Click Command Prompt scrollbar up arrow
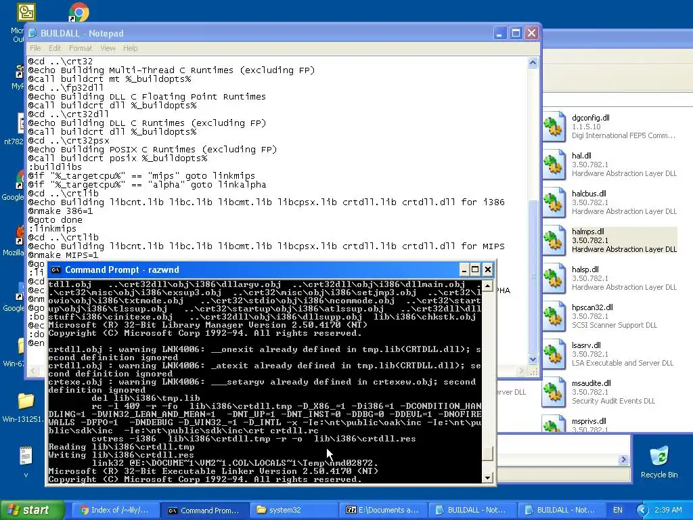693x520 pixels. [x=487, y=286]
